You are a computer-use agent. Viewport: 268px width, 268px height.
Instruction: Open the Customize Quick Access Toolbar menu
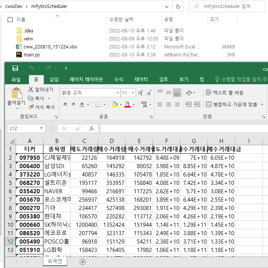pyautogui.click(x=66, y=68)
